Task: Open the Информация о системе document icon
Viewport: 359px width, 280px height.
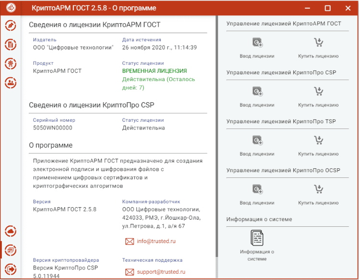Action: tap(257, 238)
